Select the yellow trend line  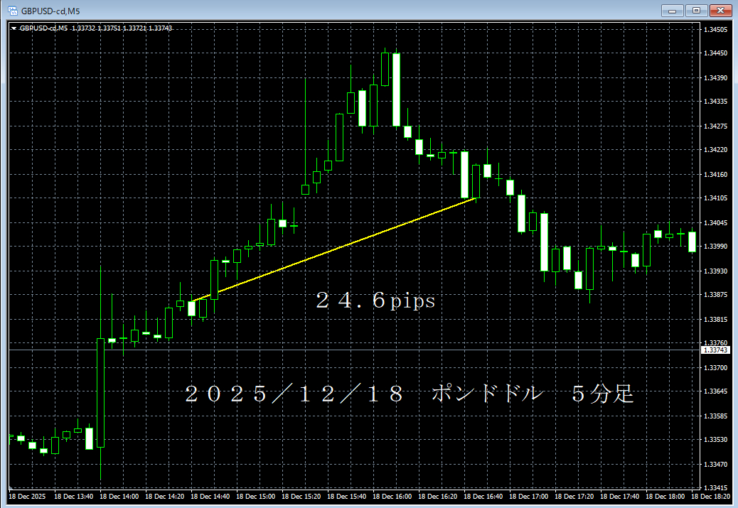click(334, 250)
